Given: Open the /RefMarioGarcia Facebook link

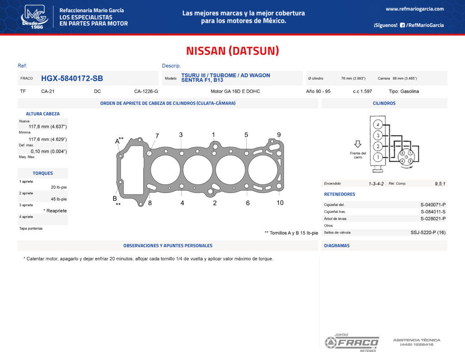Looking at the screenshot, I should click(425, 25).
